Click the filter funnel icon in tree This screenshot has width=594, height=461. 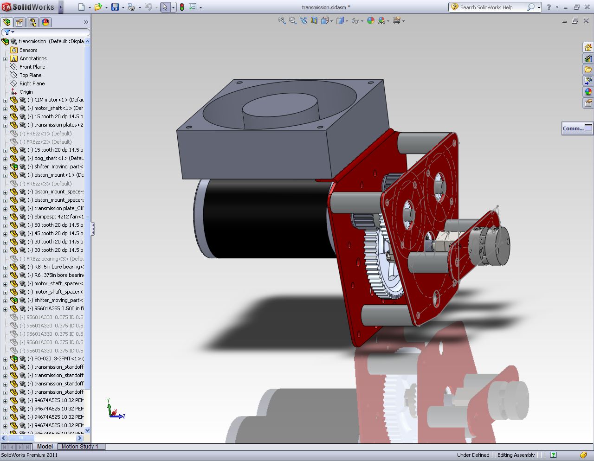pos(7,32)
